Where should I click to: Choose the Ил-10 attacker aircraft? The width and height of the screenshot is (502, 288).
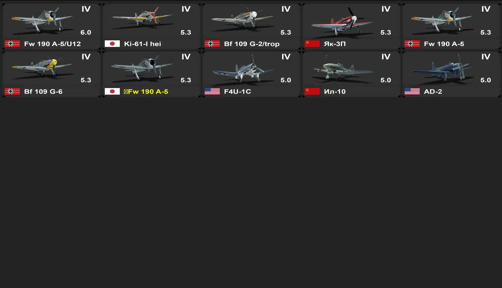click(x=351, y=74)
